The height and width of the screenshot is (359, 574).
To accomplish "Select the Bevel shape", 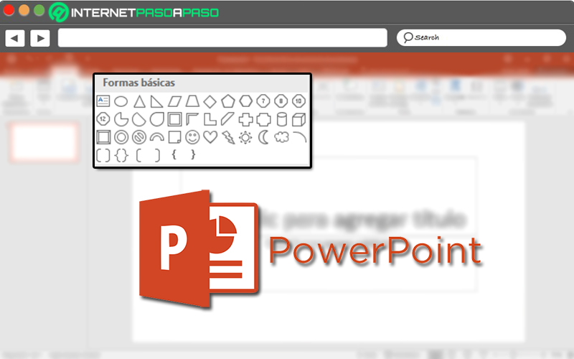I will [x=103, y=137].
